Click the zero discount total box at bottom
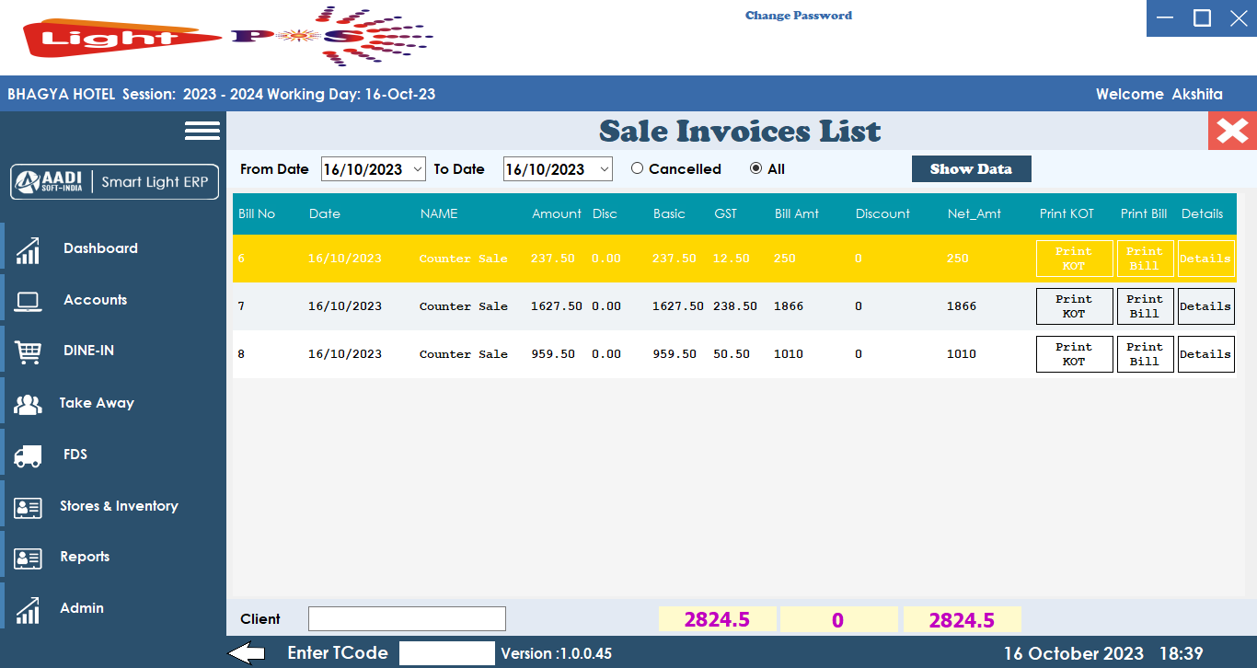The image size is (1257, 668). (838, 619)
